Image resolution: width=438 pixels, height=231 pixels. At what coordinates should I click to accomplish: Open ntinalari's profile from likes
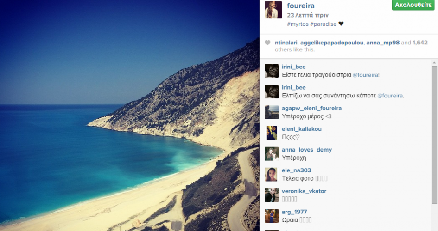click(286, 43)
